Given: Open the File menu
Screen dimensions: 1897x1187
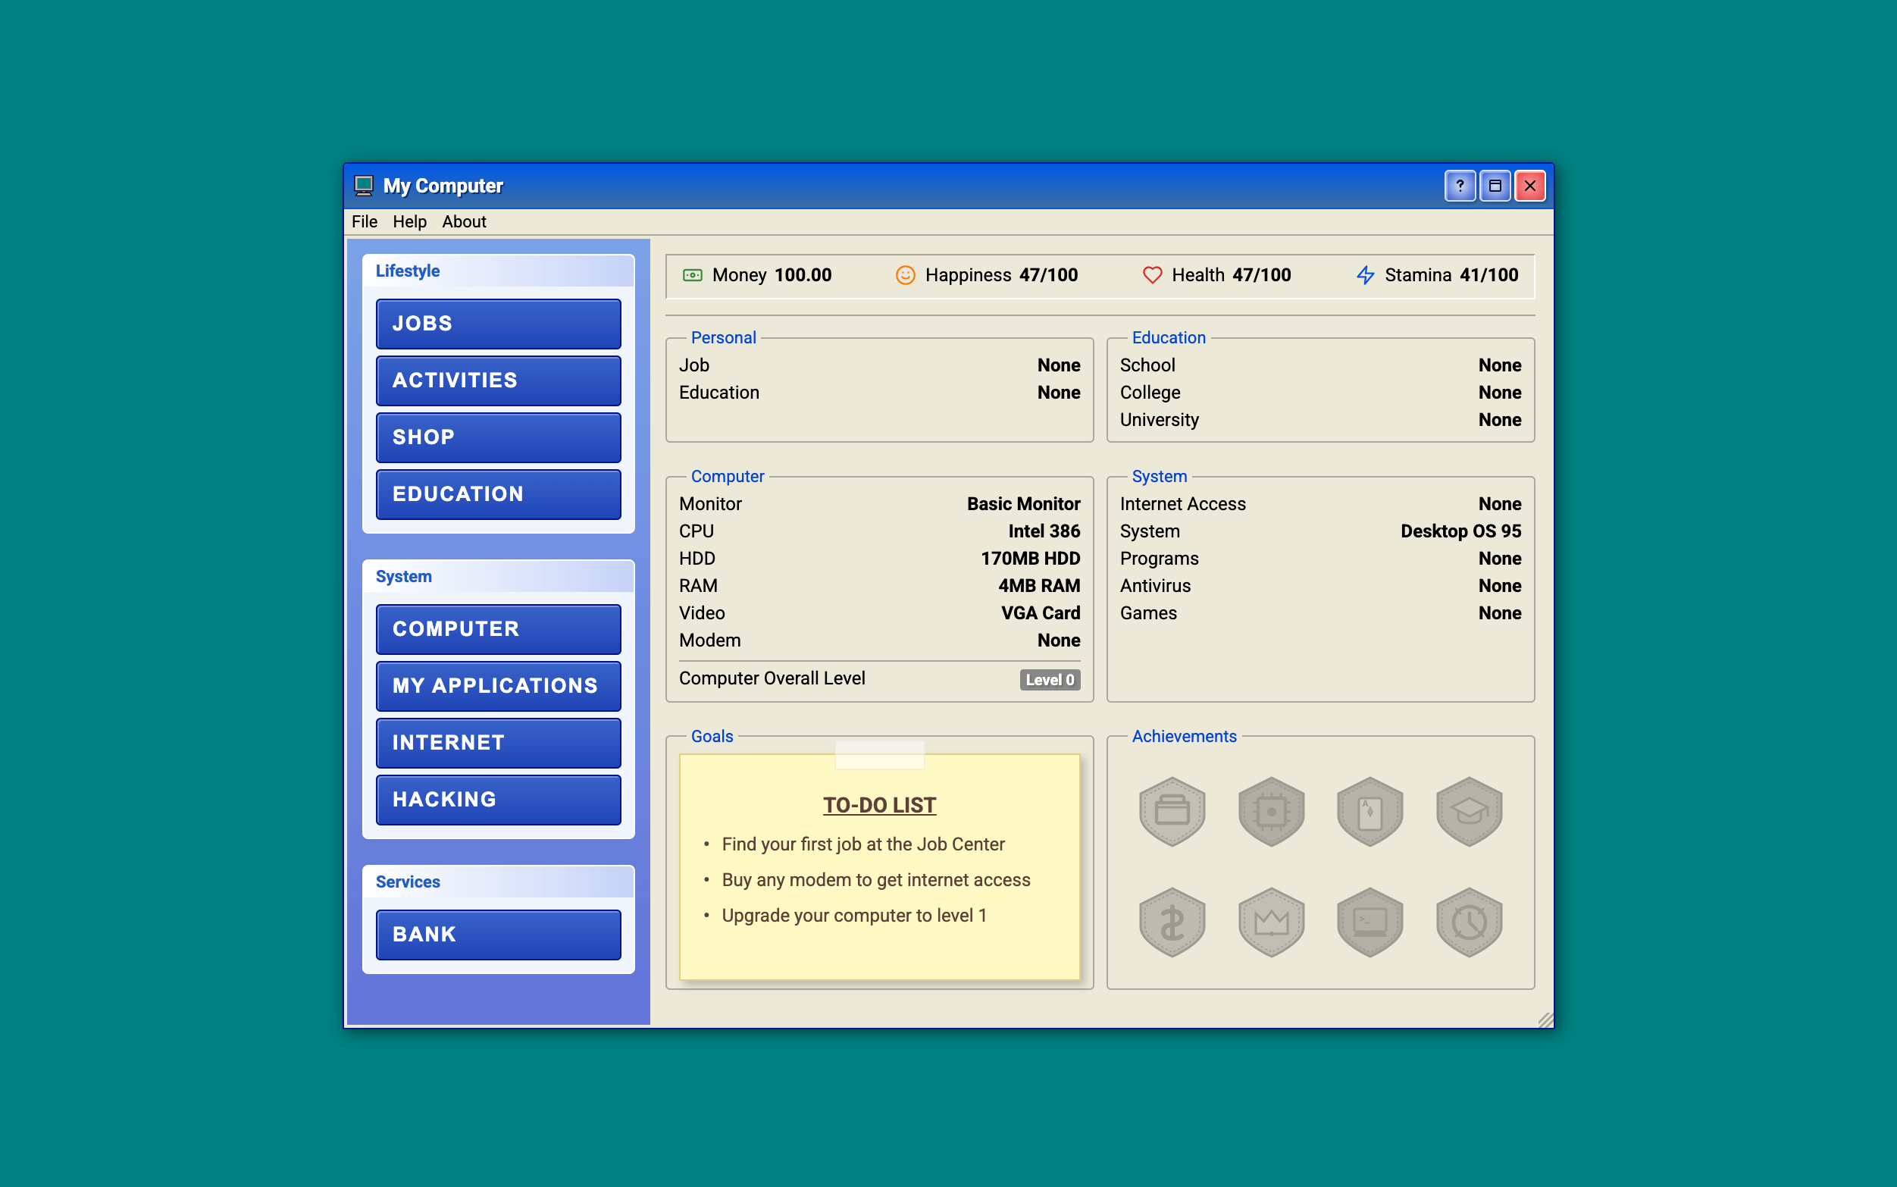Looking at the screenshot, I should 365,221.
